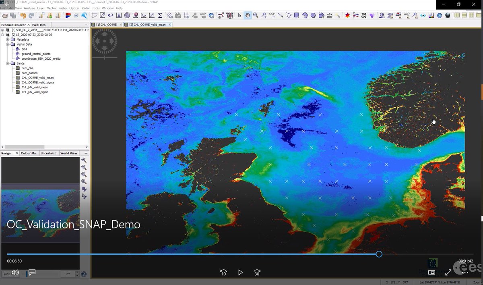Open the Raster menu
Screen dimensions: 483x285
click(63, 8)
